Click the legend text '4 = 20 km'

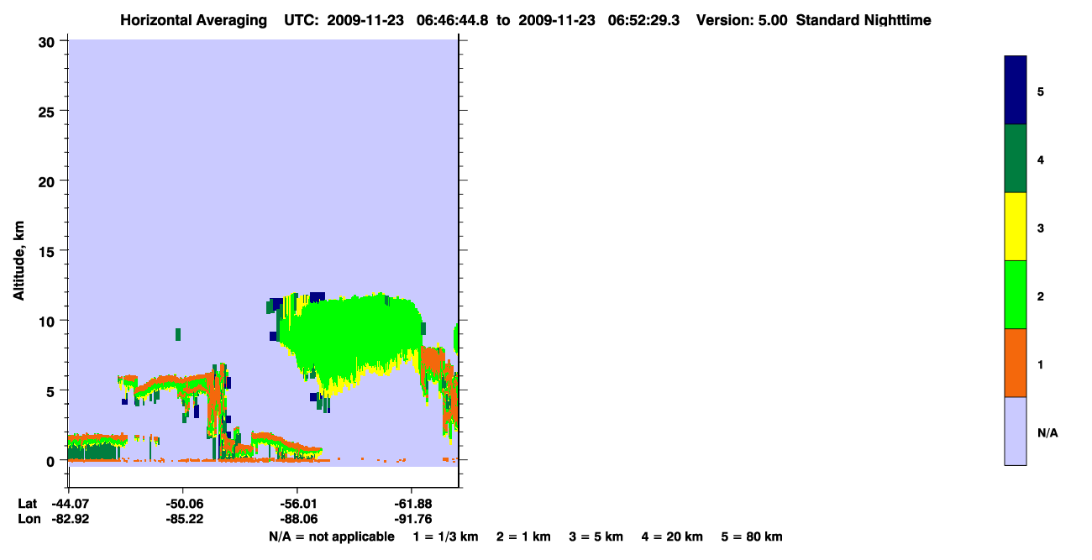point(672,537)
